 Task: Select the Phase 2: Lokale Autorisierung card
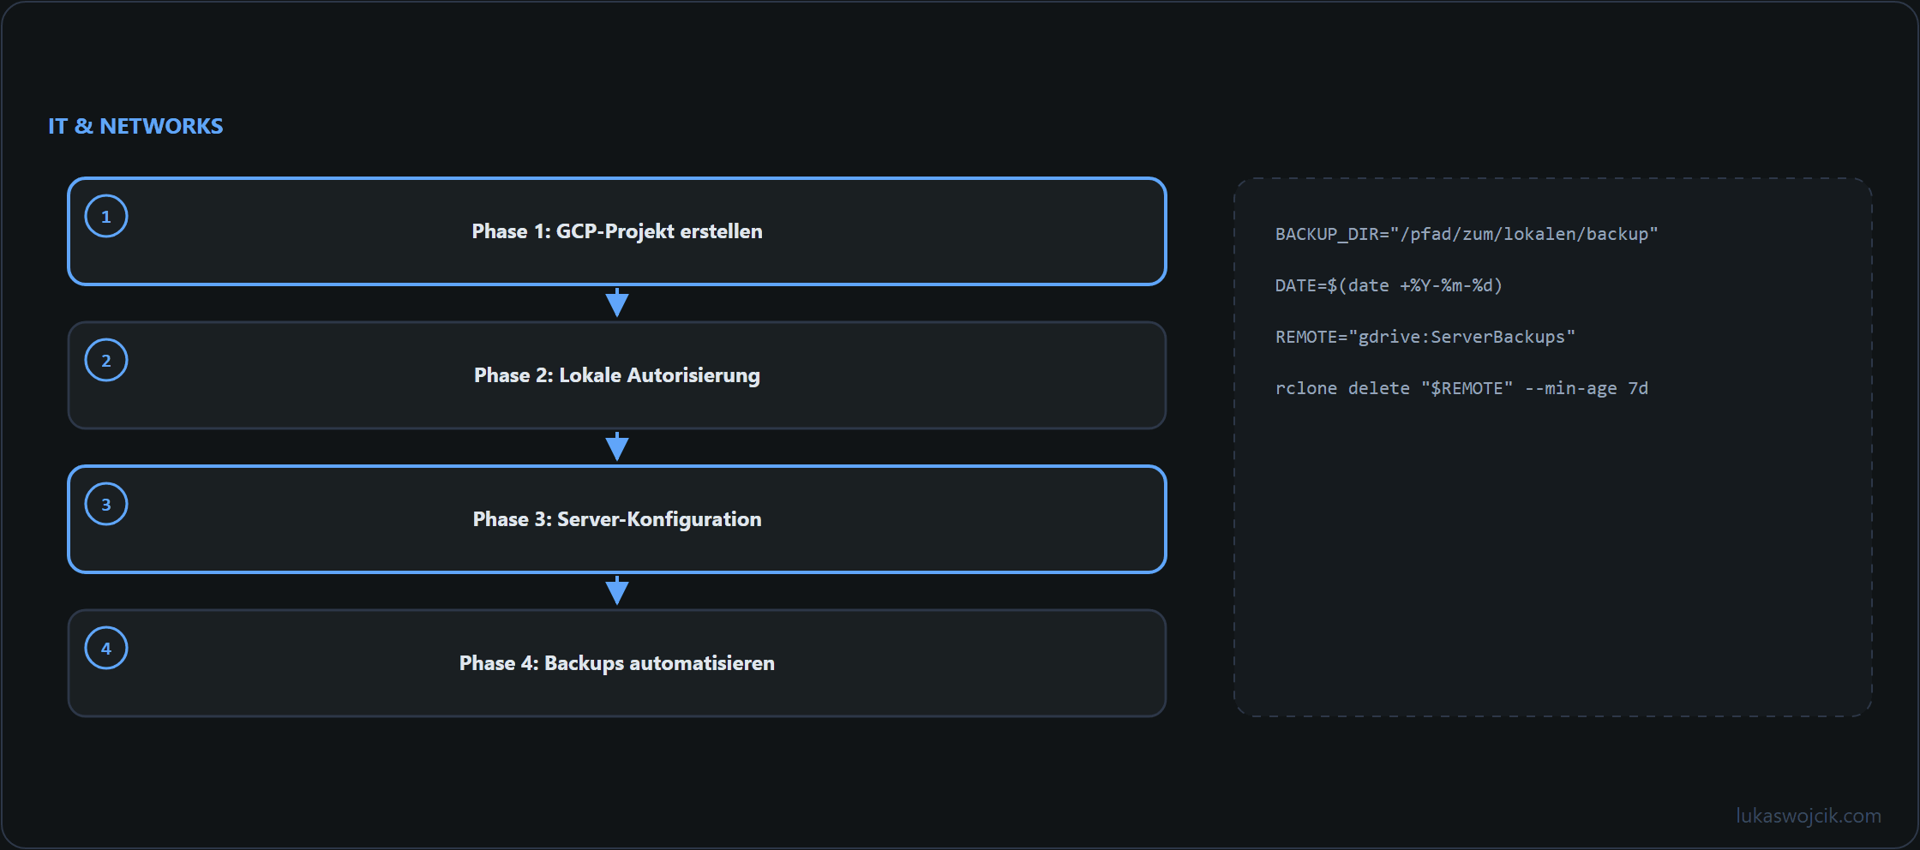(617, 375)
